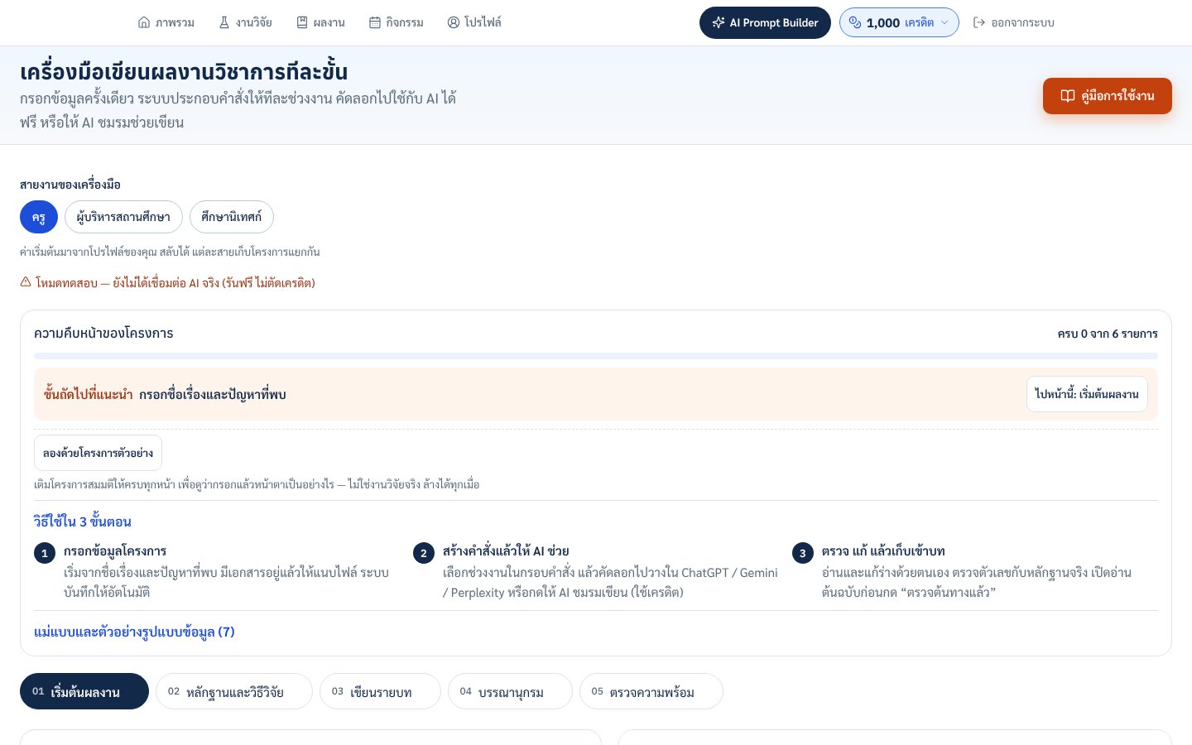Open กิจกรรม calendar icon in navbar
The height and width of the screenshot is (745, 1192).
[397, 22]
